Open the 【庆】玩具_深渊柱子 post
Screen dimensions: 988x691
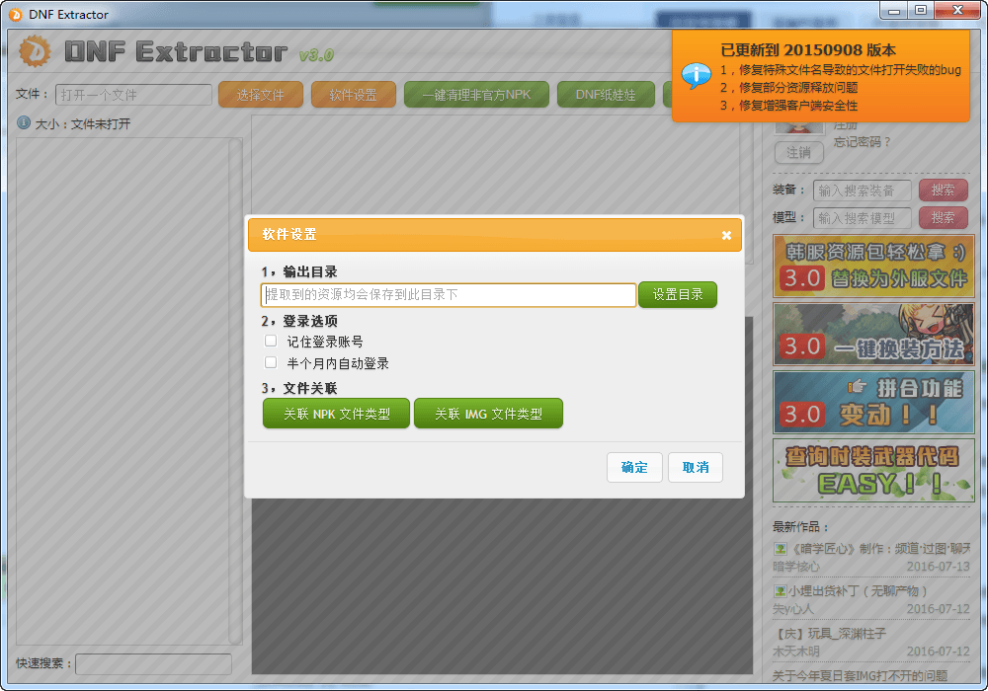point(829,633)
